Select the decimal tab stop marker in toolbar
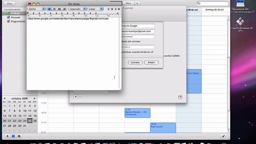Viewport: 256px width, 144px height. coord(119,9)
